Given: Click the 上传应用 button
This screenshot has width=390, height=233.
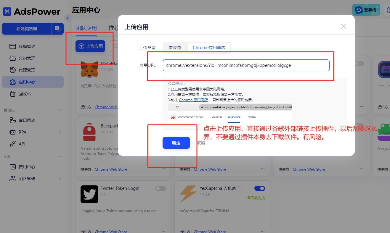Looking at the screenshot, I should coord(90,46).
